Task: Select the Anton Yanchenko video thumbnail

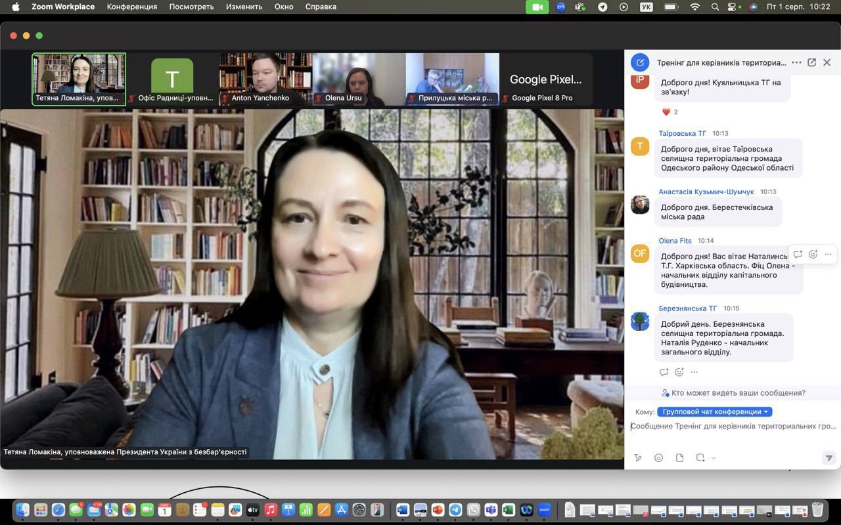Action: coord(265,79)
